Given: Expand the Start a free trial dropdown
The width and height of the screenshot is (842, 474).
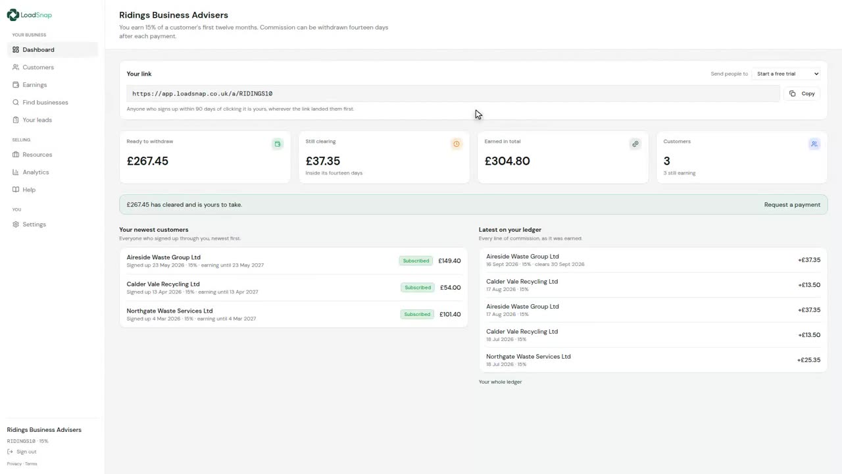Looking at the screenshot, I should pos(787,74).
